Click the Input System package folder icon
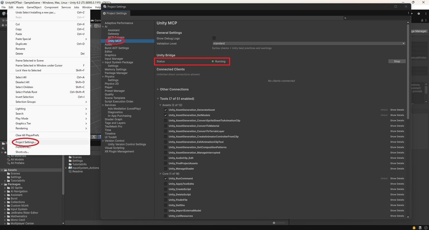This screenshot has width=429, height=230. pos(8,209)
